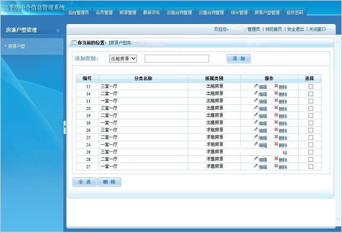Tick the checkbox for row 27
Screen dimensions: 342x233
point(311,167)
